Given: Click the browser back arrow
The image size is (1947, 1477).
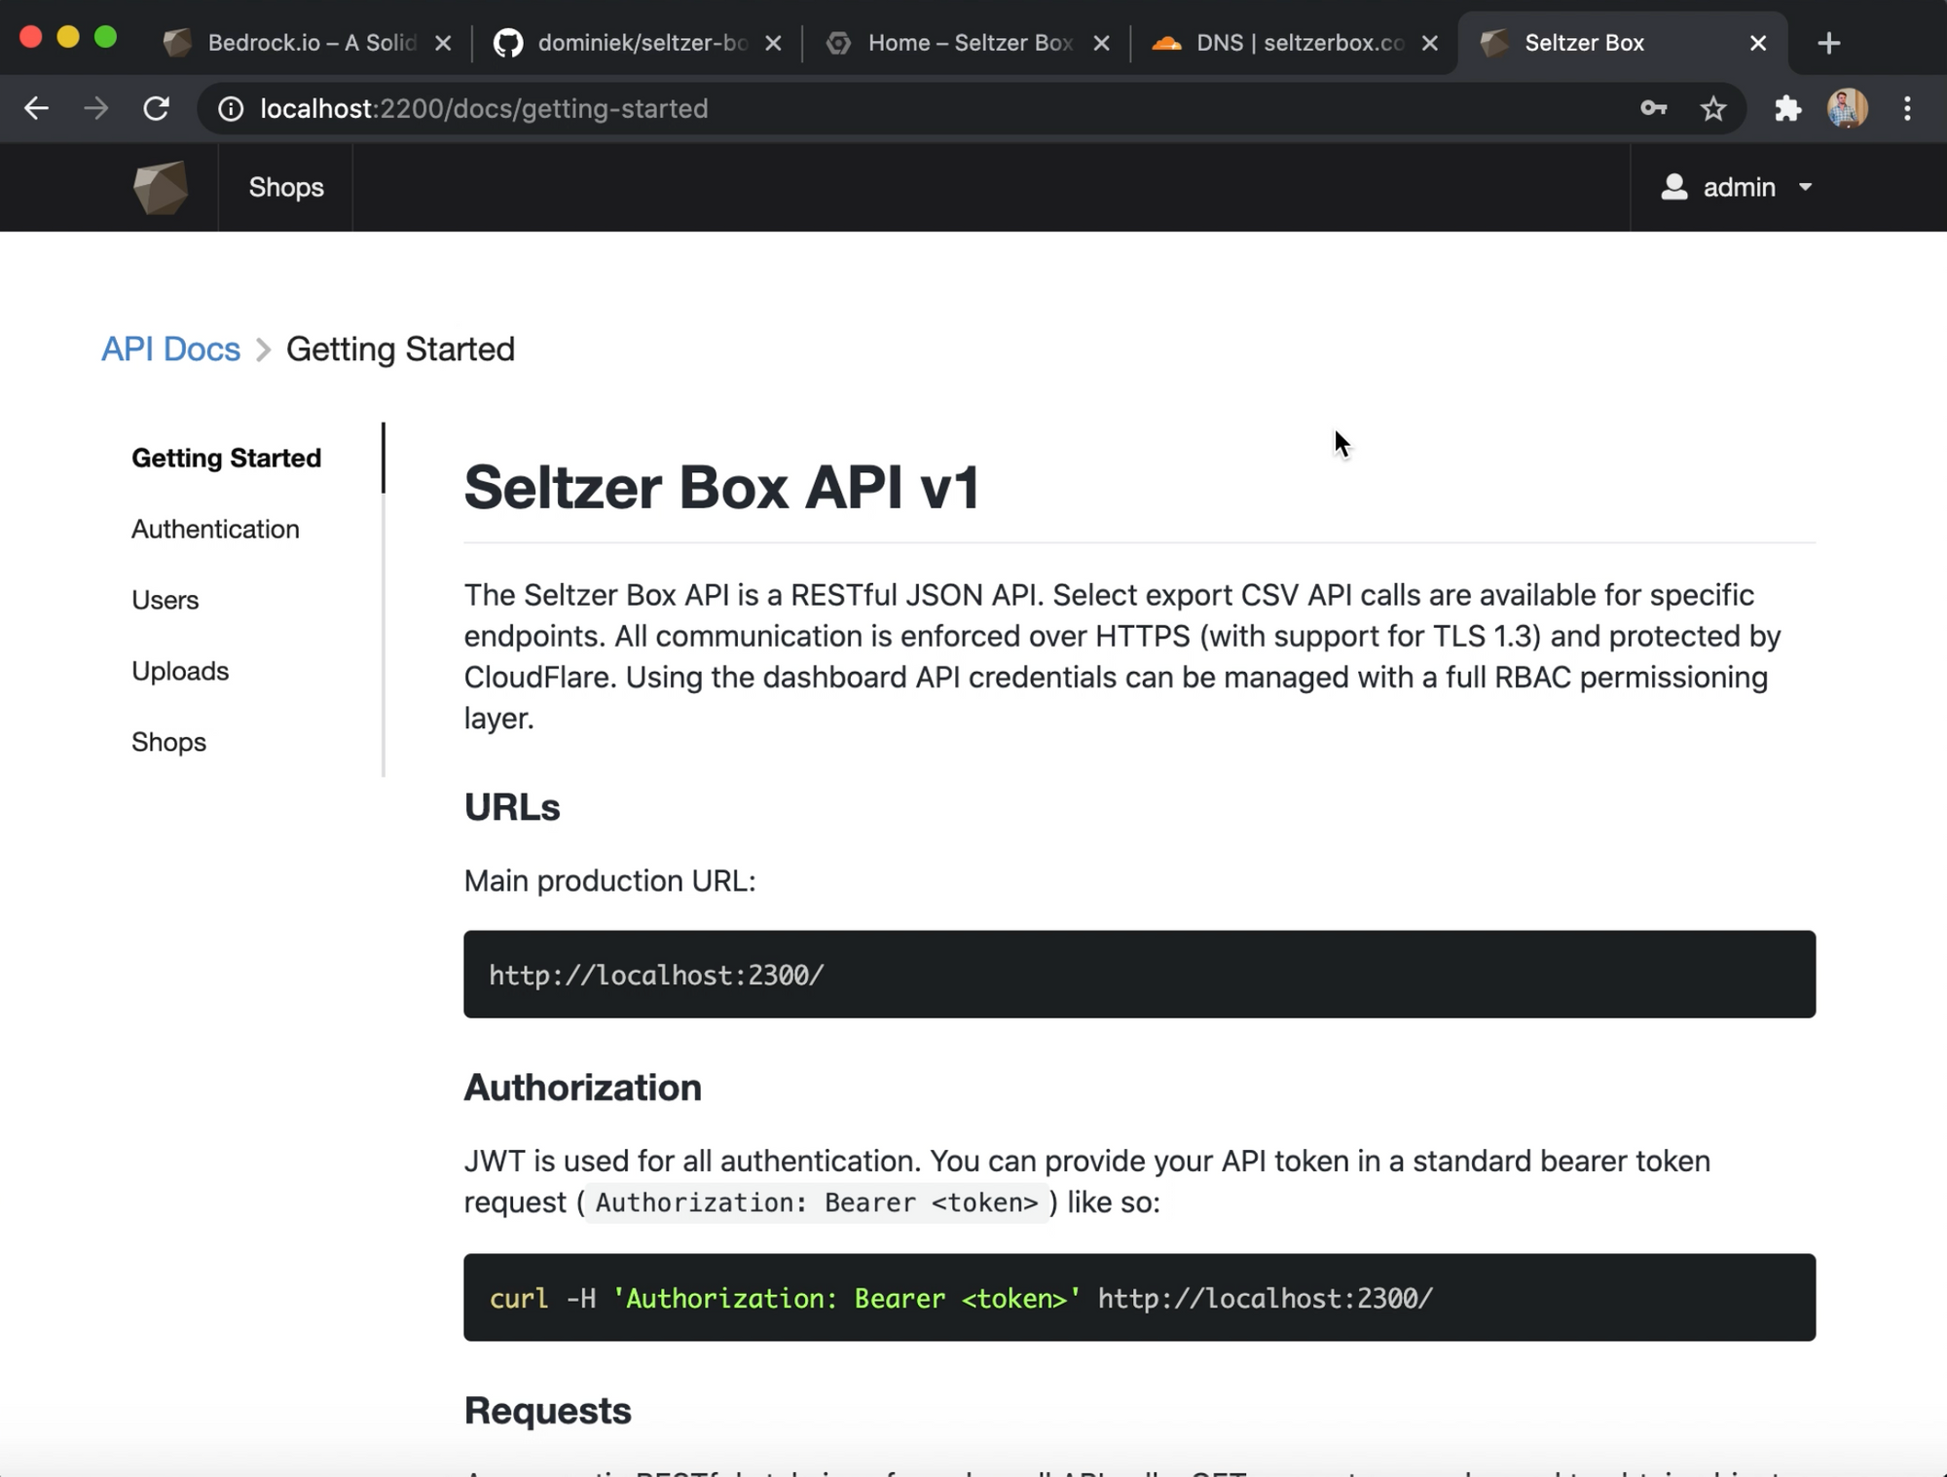Looking at the screenshot, I should click(x=36, y=108).
